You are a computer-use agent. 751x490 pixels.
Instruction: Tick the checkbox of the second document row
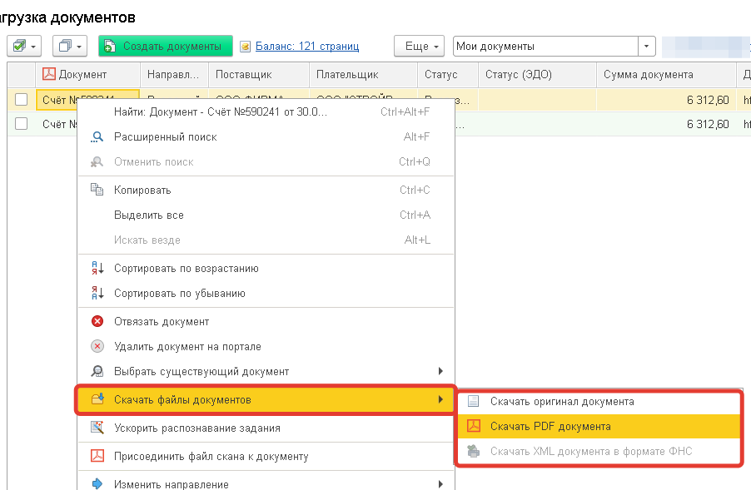21,123
